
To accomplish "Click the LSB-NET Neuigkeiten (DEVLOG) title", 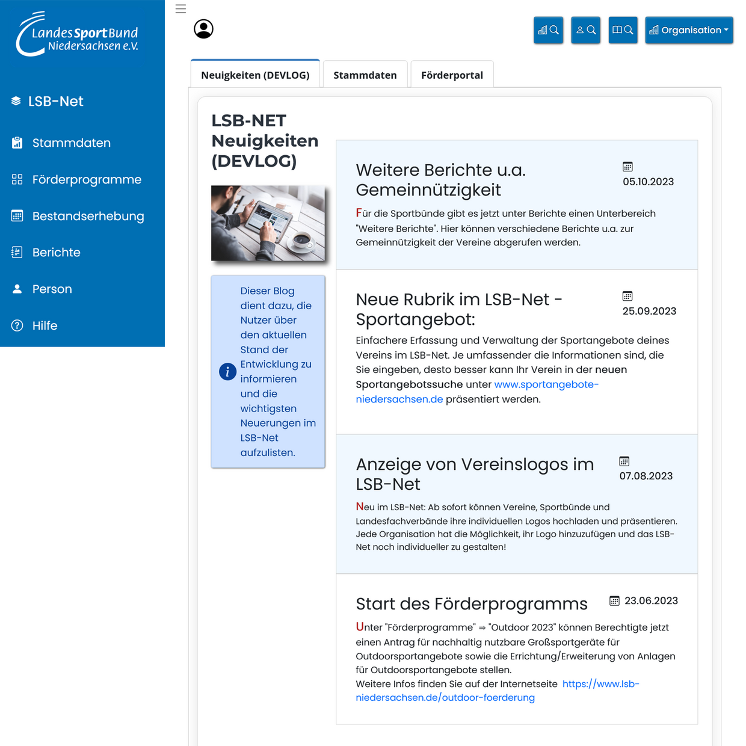I will (x=265, y=141).
